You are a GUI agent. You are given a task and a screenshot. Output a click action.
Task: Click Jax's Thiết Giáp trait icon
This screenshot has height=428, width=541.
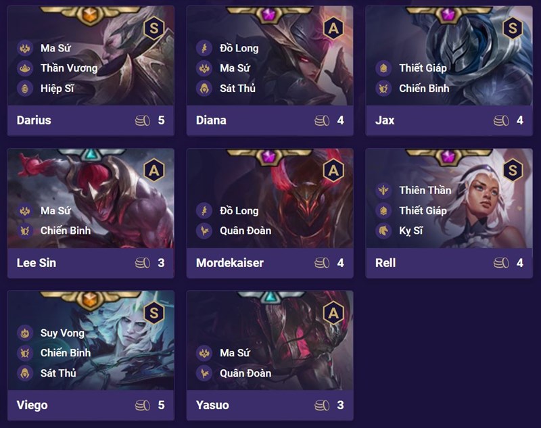(x=383, y=68)
